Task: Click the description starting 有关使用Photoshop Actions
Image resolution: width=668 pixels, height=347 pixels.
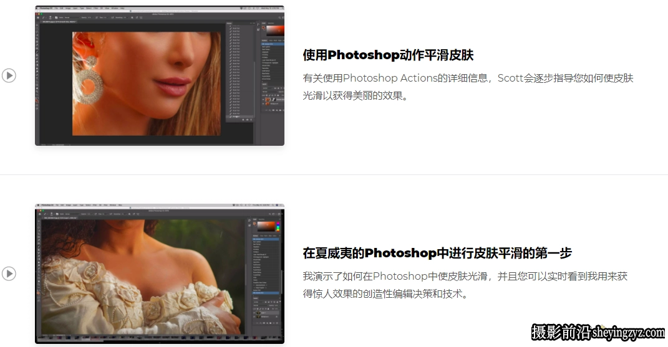Action: point(468,87)
